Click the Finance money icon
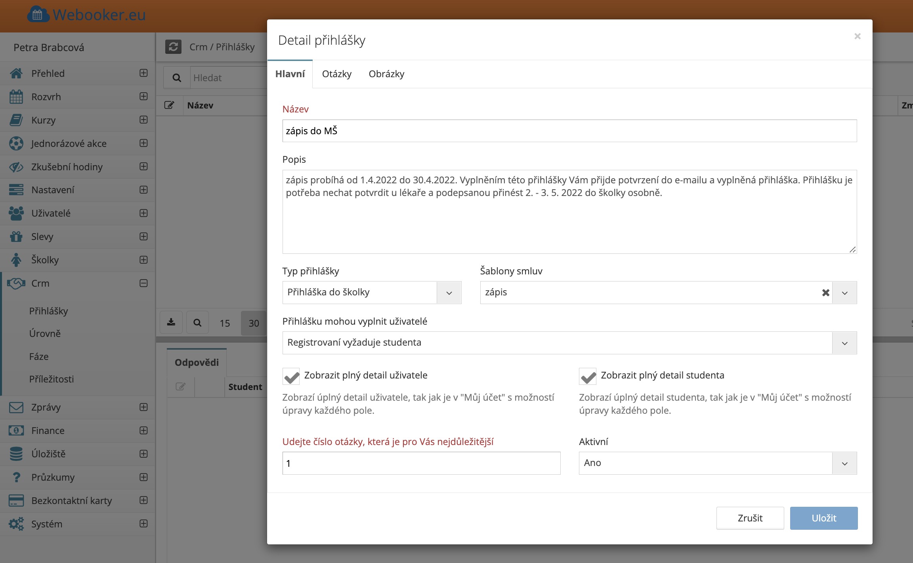Viewport: 913px width, 563px height. pos(16,430)
